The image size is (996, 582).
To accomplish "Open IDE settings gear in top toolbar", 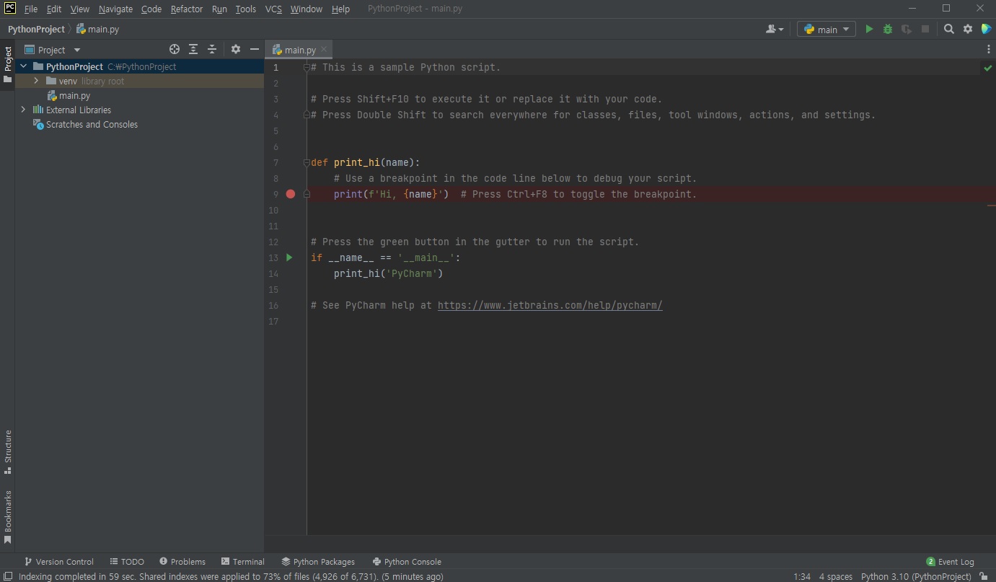I will (x=968, y=30).
